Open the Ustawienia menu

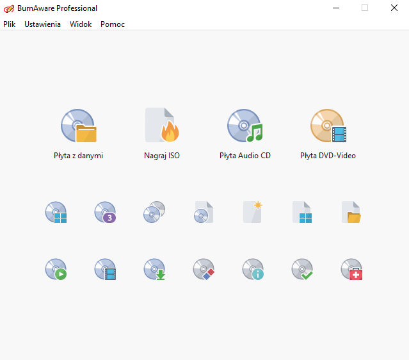pos(42,24)
